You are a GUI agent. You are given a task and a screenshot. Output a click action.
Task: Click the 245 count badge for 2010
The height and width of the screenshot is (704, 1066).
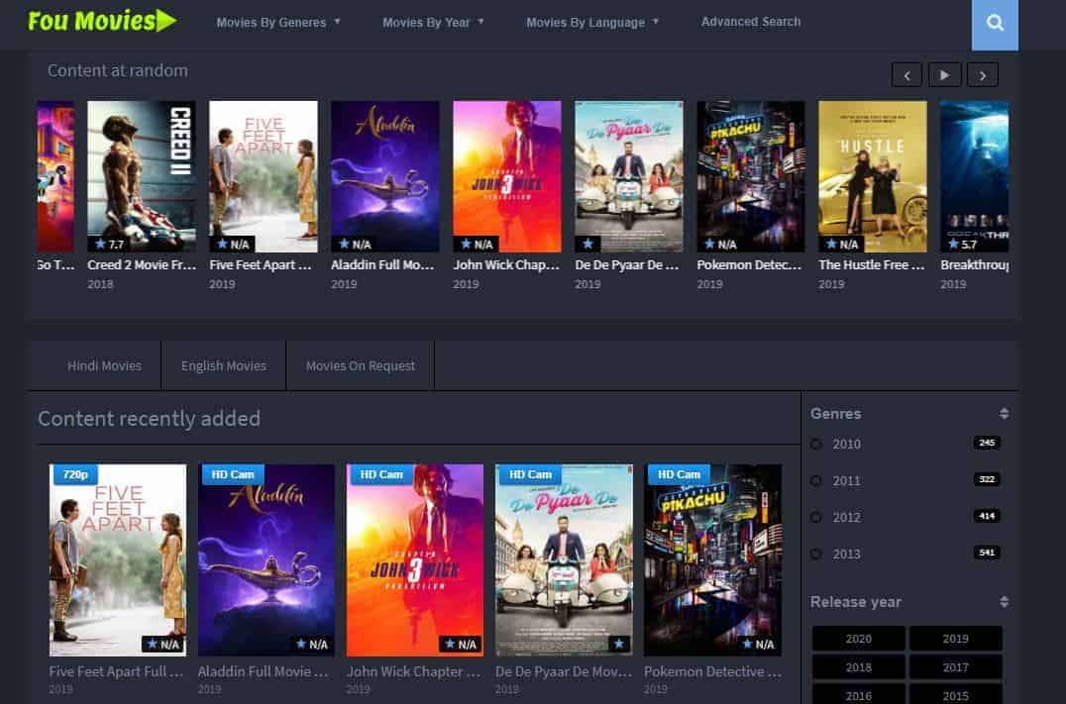(987, 443)
